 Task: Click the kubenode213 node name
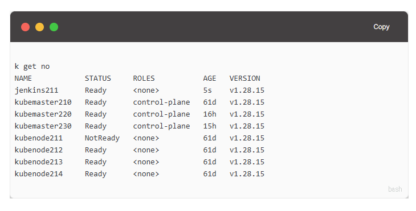point(39,162)
